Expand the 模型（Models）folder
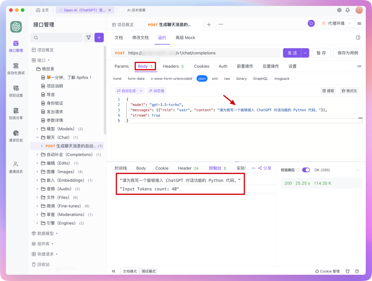The image size is (372, 281). 38,129
